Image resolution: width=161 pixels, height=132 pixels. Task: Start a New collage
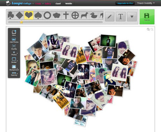click(14, 33)
